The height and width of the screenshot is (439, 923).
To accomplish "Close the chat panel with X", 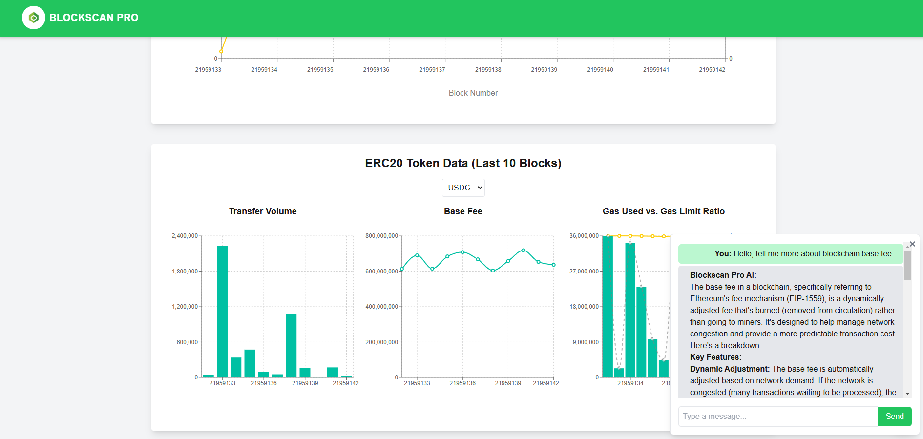I will tap(912, 244).
